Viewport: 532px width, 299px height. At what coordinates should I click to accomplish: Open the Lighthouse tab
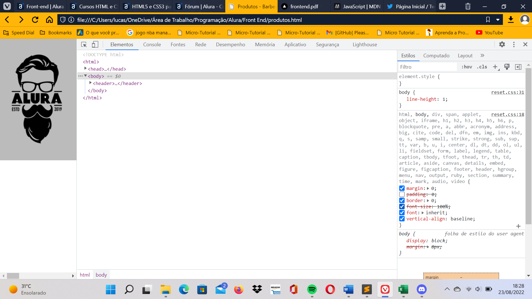coord(365,45)
